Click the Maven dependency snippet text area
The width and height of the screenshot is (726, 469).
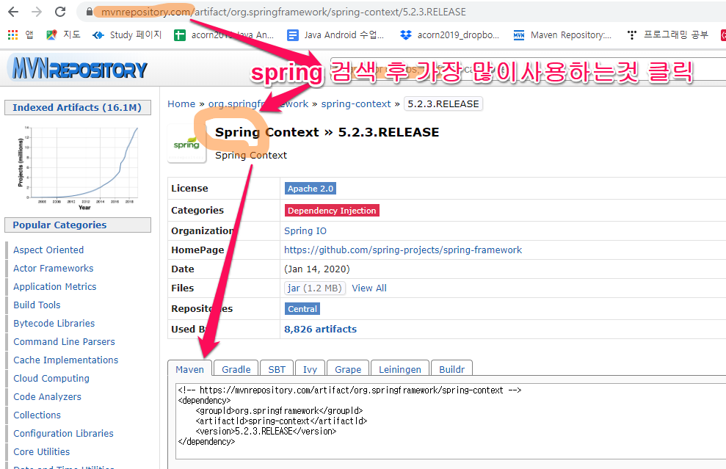coord(451,421)
